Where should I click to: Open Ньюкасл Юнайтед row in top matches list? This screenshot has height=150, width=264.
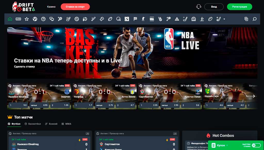49,144
